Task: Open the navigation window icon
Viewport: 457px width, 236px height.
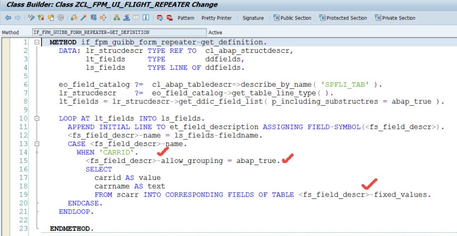Action: (x=126, y=18)
